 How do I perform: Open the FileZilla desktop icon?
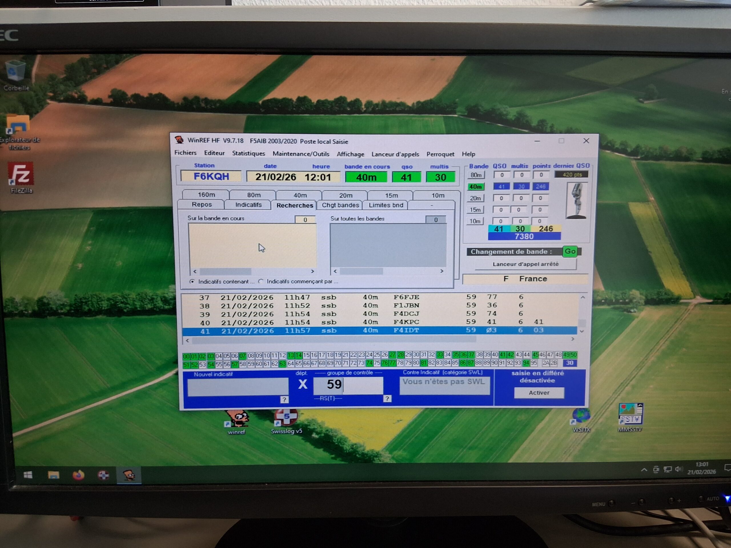pyautogui.click(x=21, y=174)
